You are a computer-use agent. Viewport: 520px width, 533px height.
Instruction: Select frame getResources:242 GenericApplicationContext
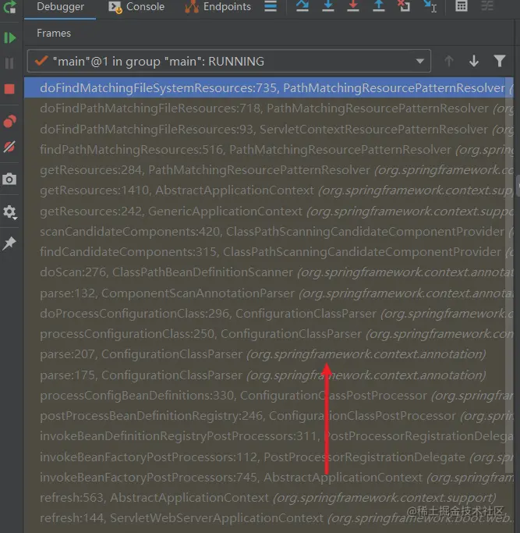[268, 211]
